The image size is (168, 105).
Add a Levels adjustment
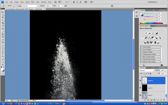click(x=150, y=33)
